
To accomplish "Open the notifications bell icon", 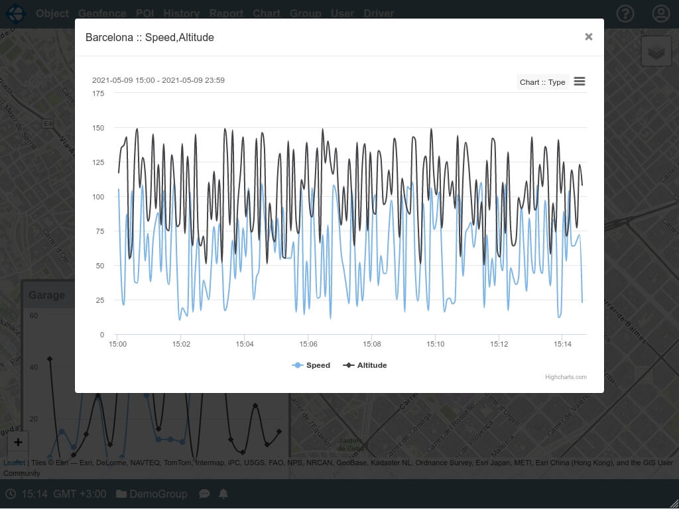I will click(x=223, y=494).
